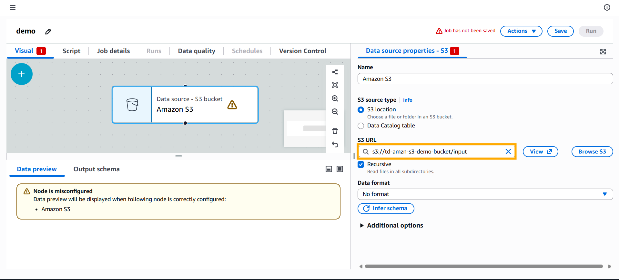View the S3 URL location
Image resolution: width=619 pixels, height=280 pixels.
pyautogui.click(x=540, y=152)
